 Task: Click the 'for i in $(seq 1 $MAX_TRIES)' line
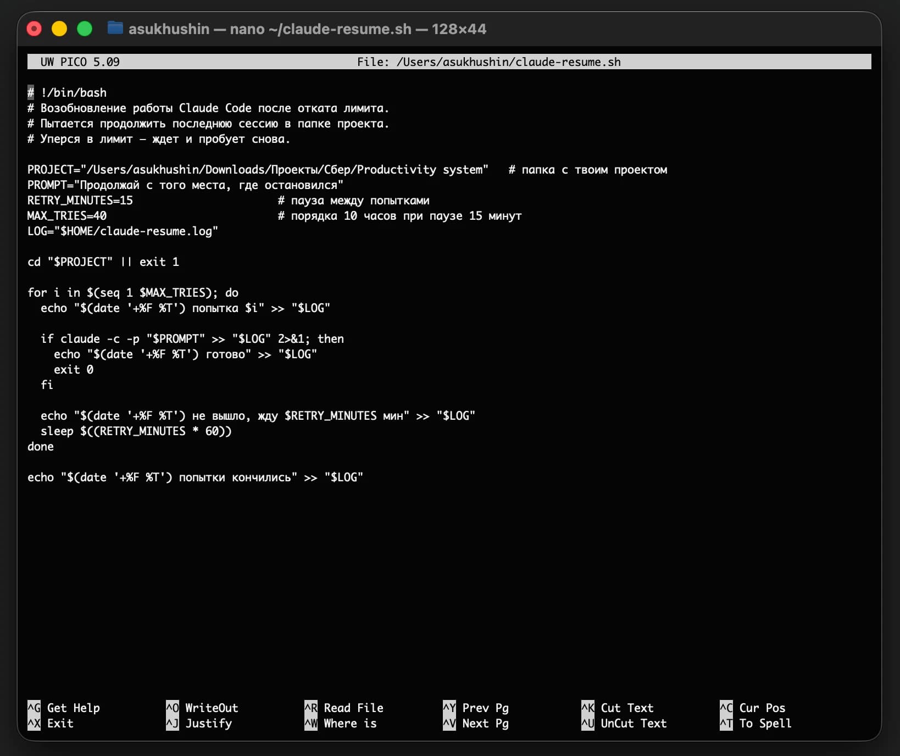(x=133, y=293)
